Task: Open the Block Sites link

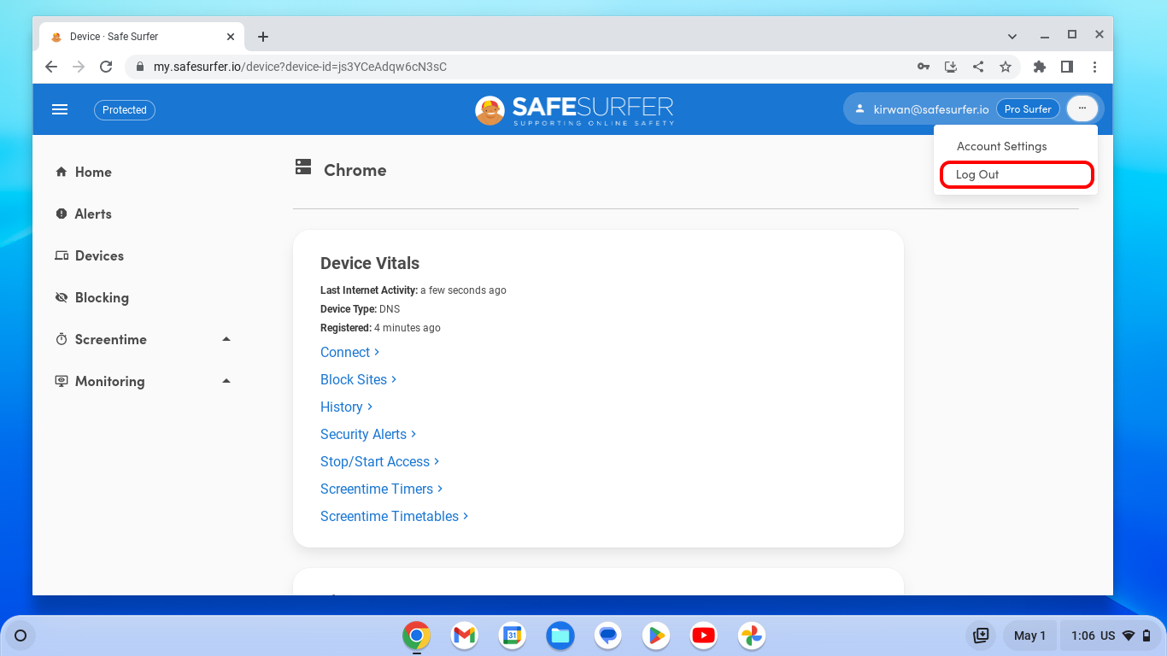Action: point(359,379)
